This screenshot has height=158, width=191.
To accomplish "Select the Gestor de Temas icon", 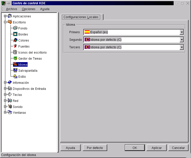I will pos(15,58).
